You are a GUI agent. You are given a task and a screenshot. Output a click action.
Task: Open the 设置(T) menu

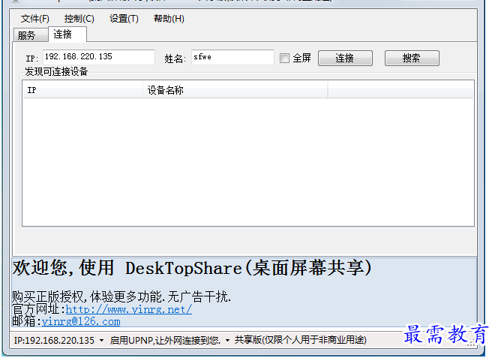(x=124, y=19)
